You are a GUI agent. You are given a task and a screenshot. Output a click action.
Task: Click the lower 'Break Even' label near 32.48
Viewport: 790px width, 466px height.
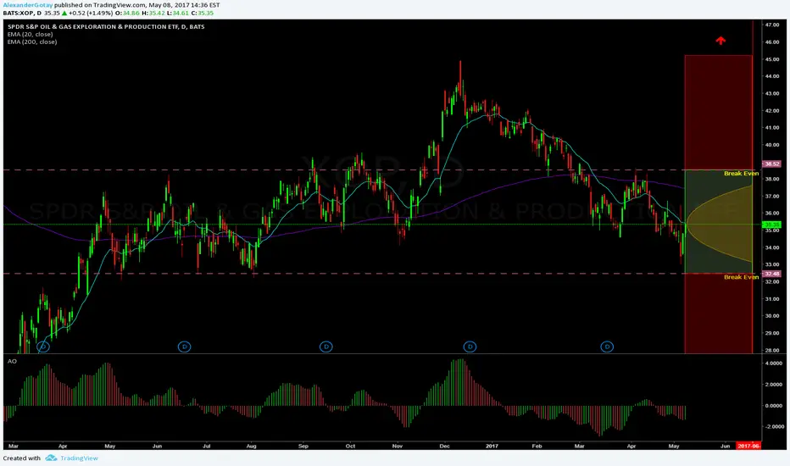[x=741, y=277]
